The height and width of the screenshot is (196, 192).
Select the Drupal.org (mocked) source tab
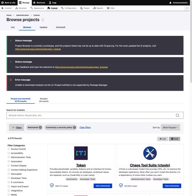coord(20,100)
